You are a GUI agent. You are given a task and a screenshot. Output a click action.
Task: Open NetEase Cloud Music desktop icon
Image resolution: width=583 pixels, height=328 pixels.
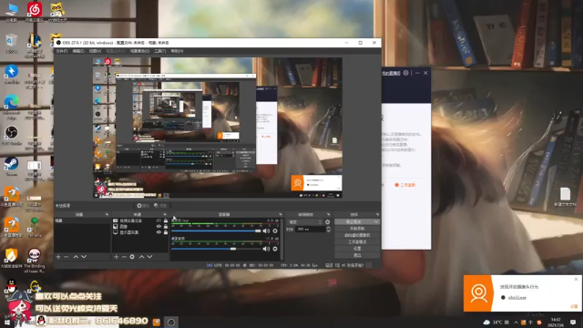(x=35, y=12)
